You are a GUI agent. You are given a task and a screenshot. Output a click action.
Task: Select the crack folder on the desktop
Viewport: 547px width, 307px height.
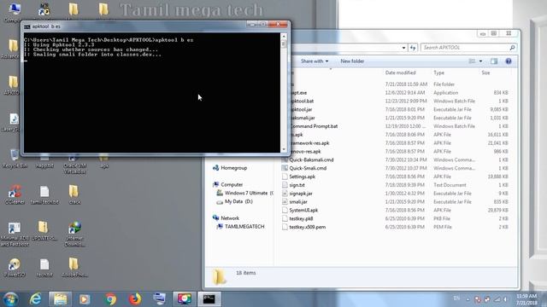[74, 194]
